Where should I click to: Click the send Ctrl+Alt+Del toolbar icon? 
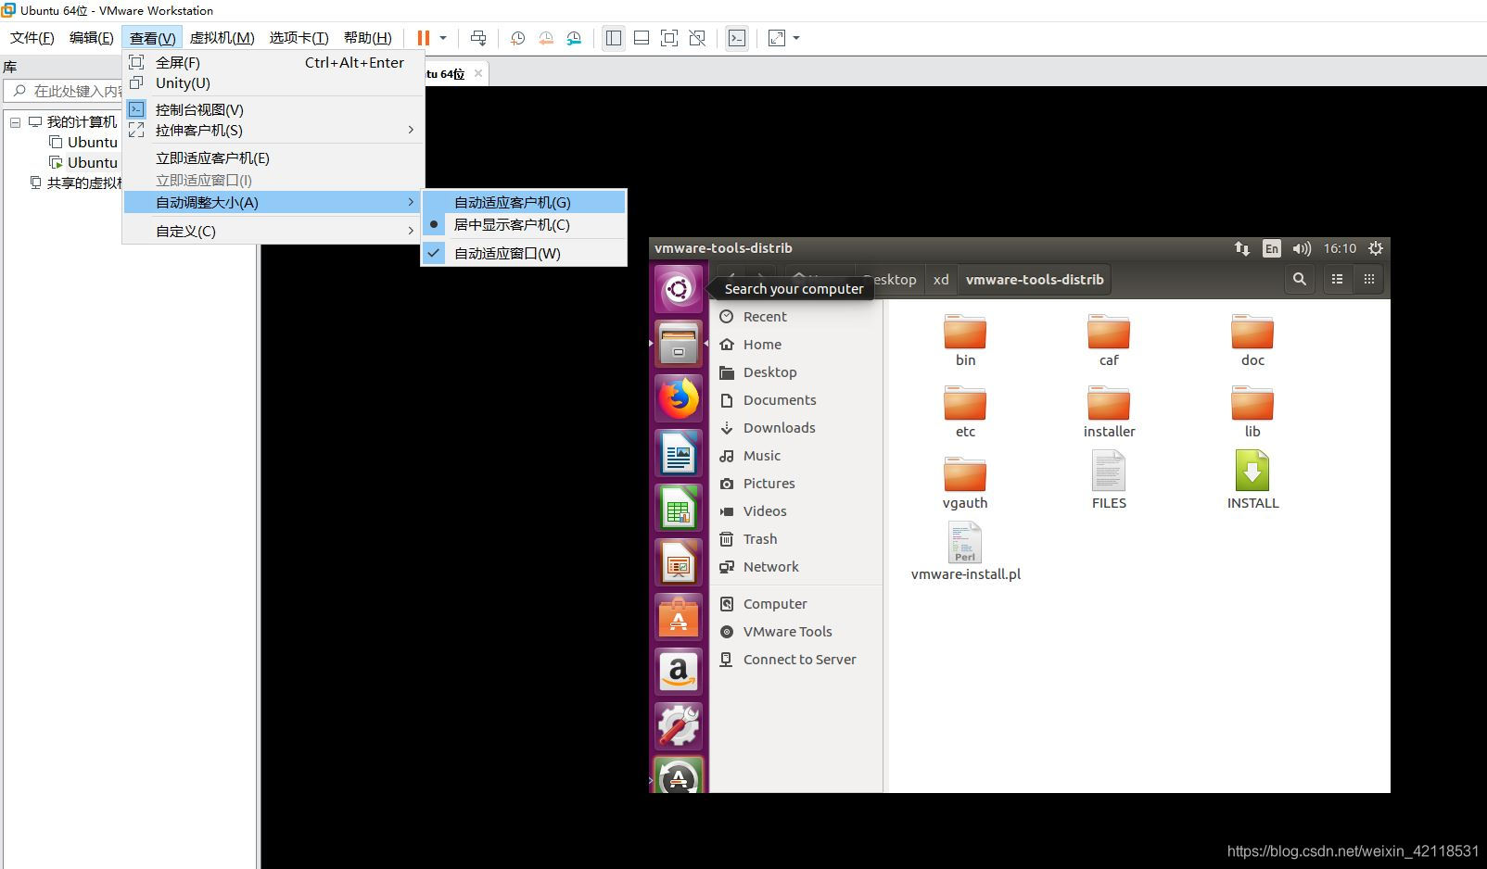[x=478, y=38]
